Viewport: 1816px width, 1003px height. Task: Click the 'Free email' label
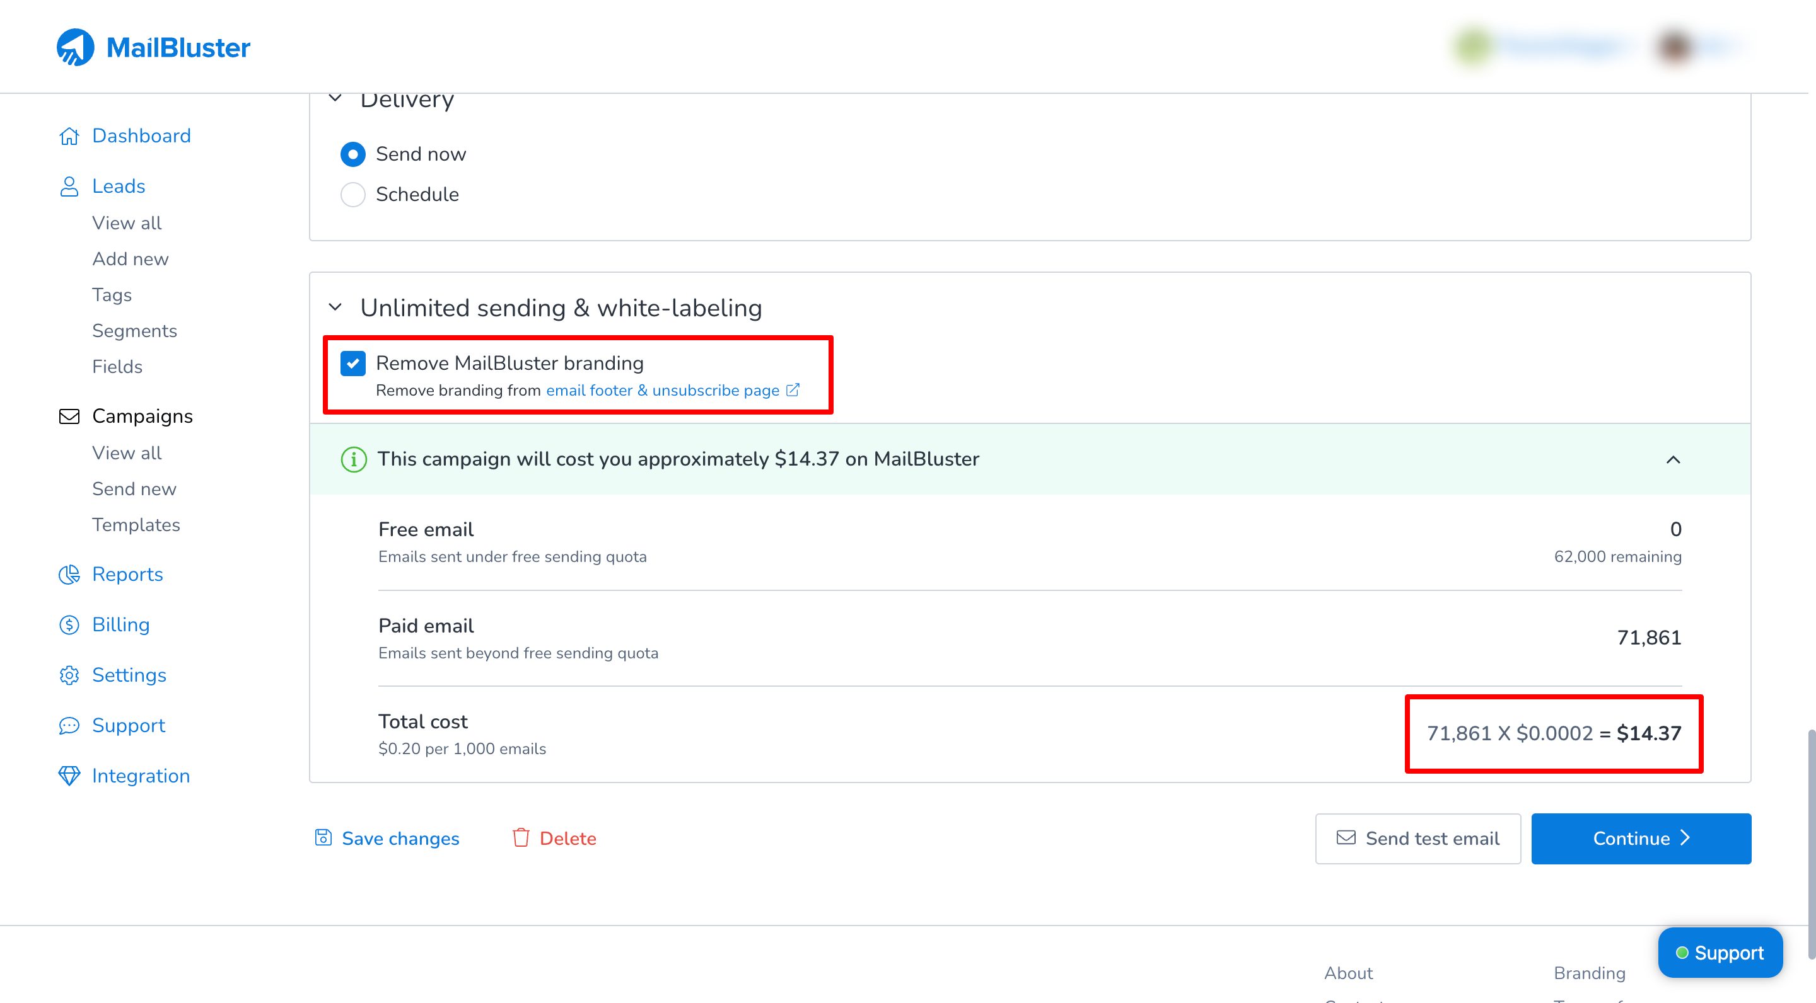point(426,529)
